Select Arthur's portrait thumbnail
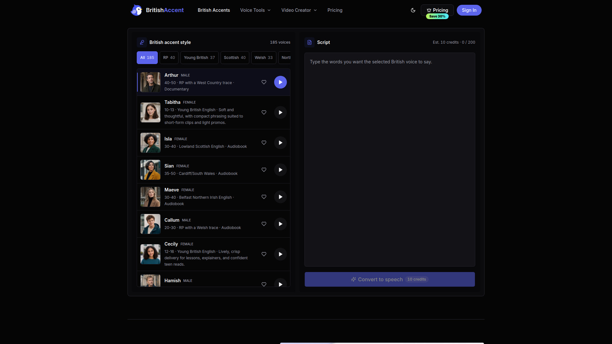 pos(150,82)
